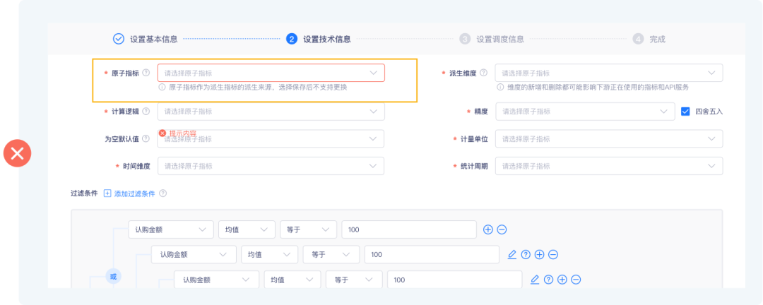Image resolution: width=763 pixels, height=305 pixels.
Task: Click help icon on third filter row
Action: tap(548, 280)
